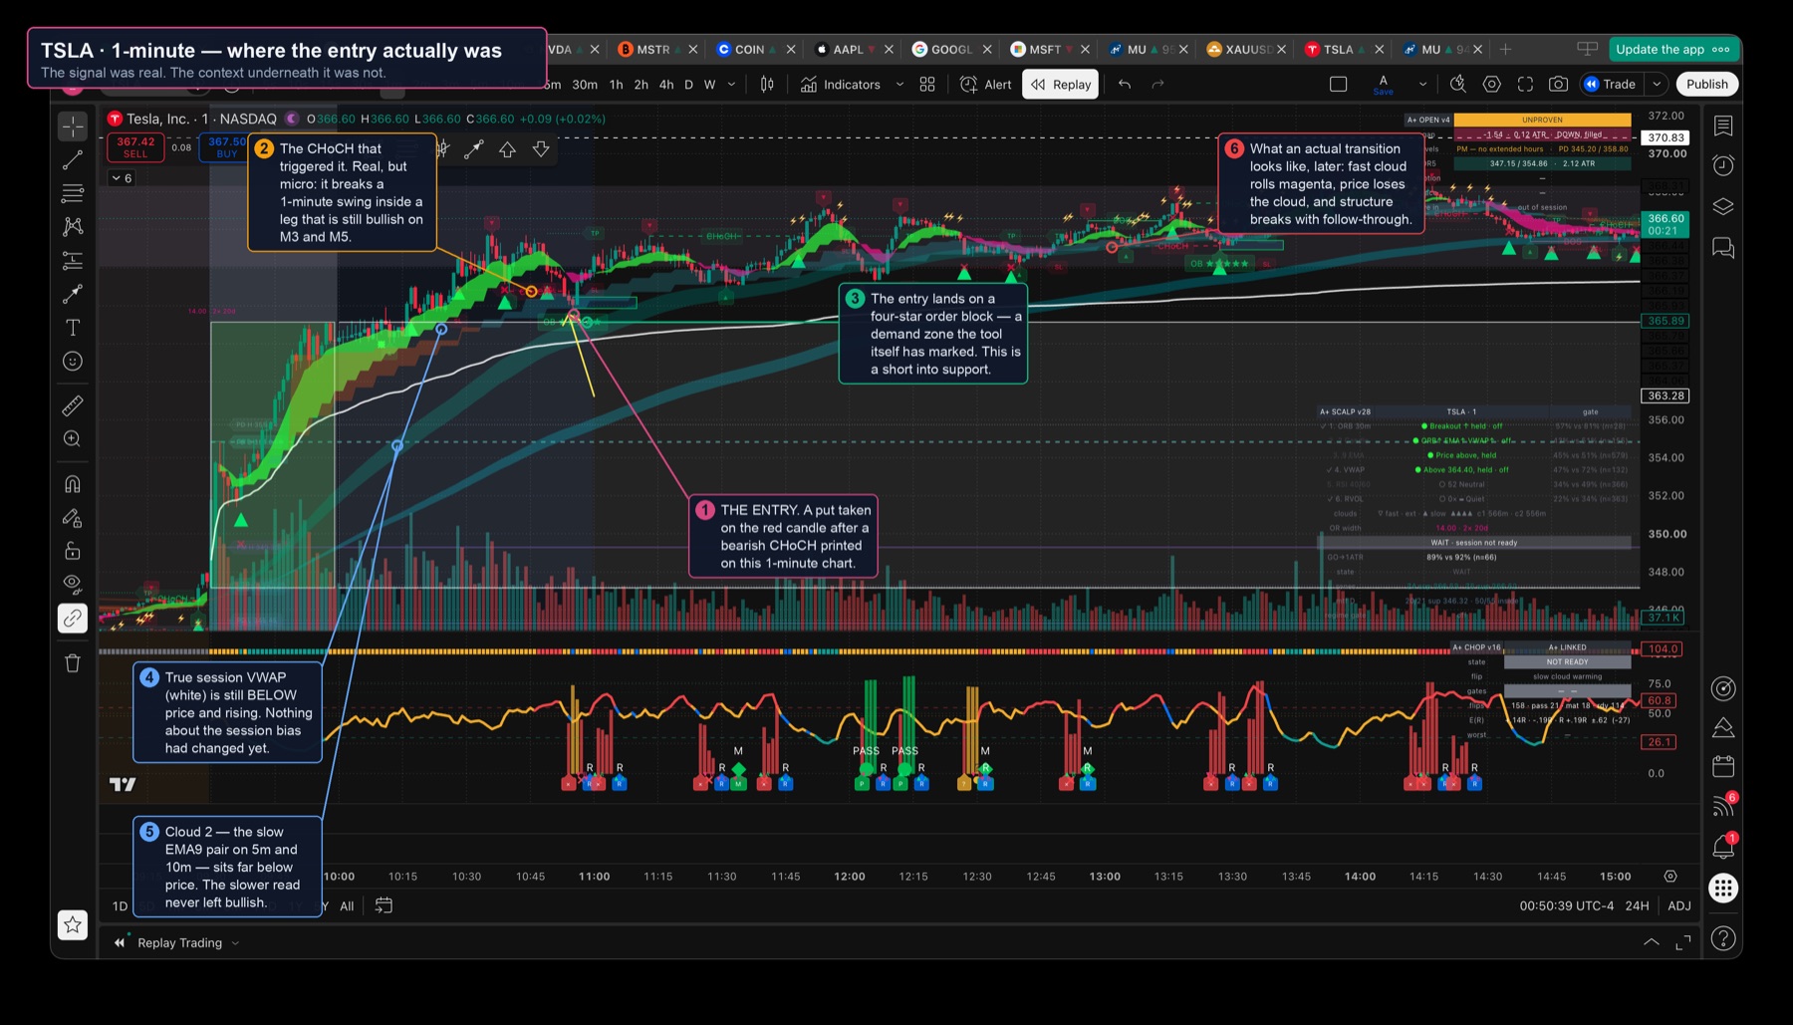Open the quick search icon
Viewport: 1793px width, 1025px height.
click(1458, 85)
